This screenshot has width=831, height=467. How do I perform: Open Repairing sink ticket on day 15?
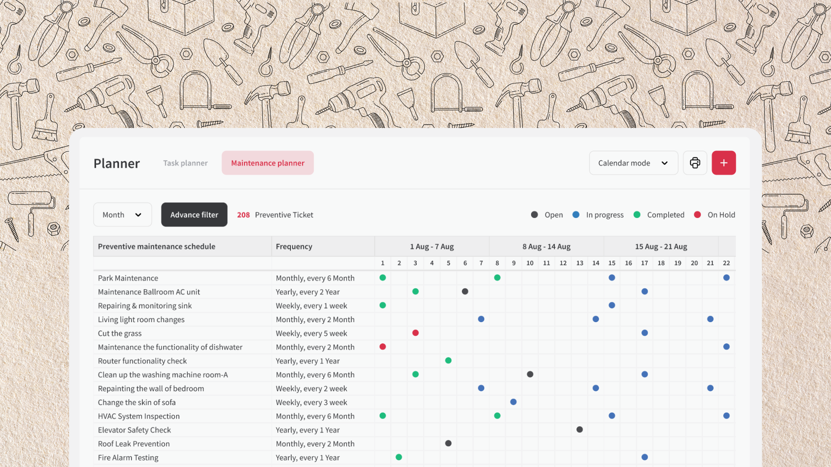coord(612,305)
